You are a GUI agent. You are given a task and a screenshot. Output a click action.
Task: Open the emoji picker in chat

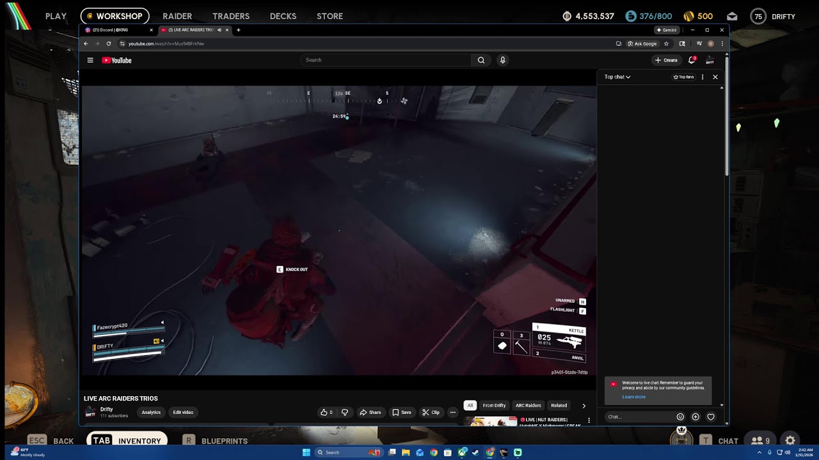tap(680, 417)
